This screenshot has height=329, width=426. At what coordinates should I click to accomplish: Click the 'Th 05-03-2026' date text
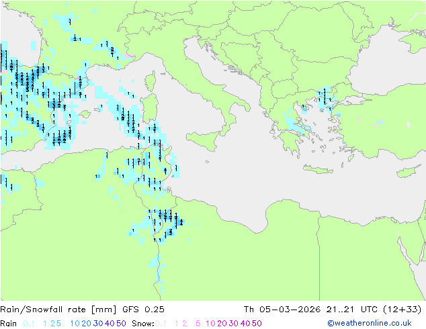click(282, 310)
